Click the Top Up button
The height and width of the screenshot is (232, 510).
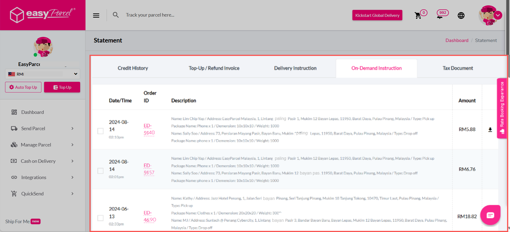(62, 87)
